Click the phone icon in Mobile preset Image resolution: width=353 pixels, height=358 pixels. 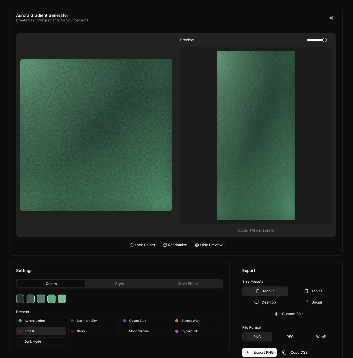(x=258, y=291)
